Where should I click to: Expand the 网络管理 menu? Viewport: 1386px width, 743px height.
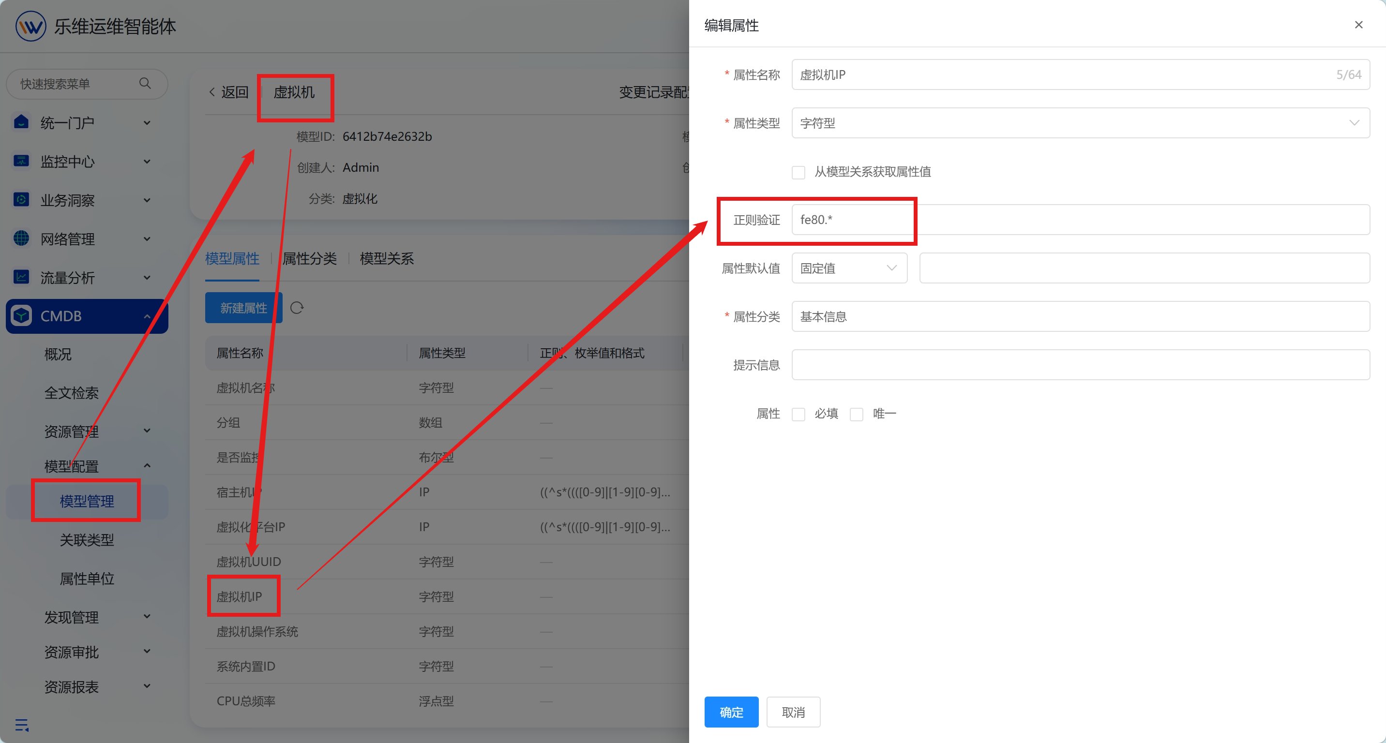coord(147,238)
